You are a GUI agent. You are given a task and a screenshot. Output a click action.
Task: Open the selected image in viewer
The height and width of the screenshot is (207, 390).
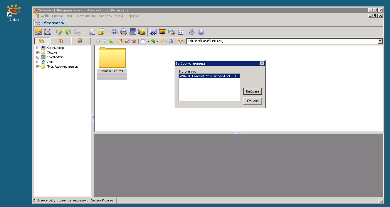tap(38, 32)
